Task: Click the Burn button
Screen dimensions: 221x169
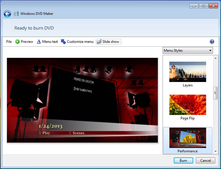Action: coord(183,160)
